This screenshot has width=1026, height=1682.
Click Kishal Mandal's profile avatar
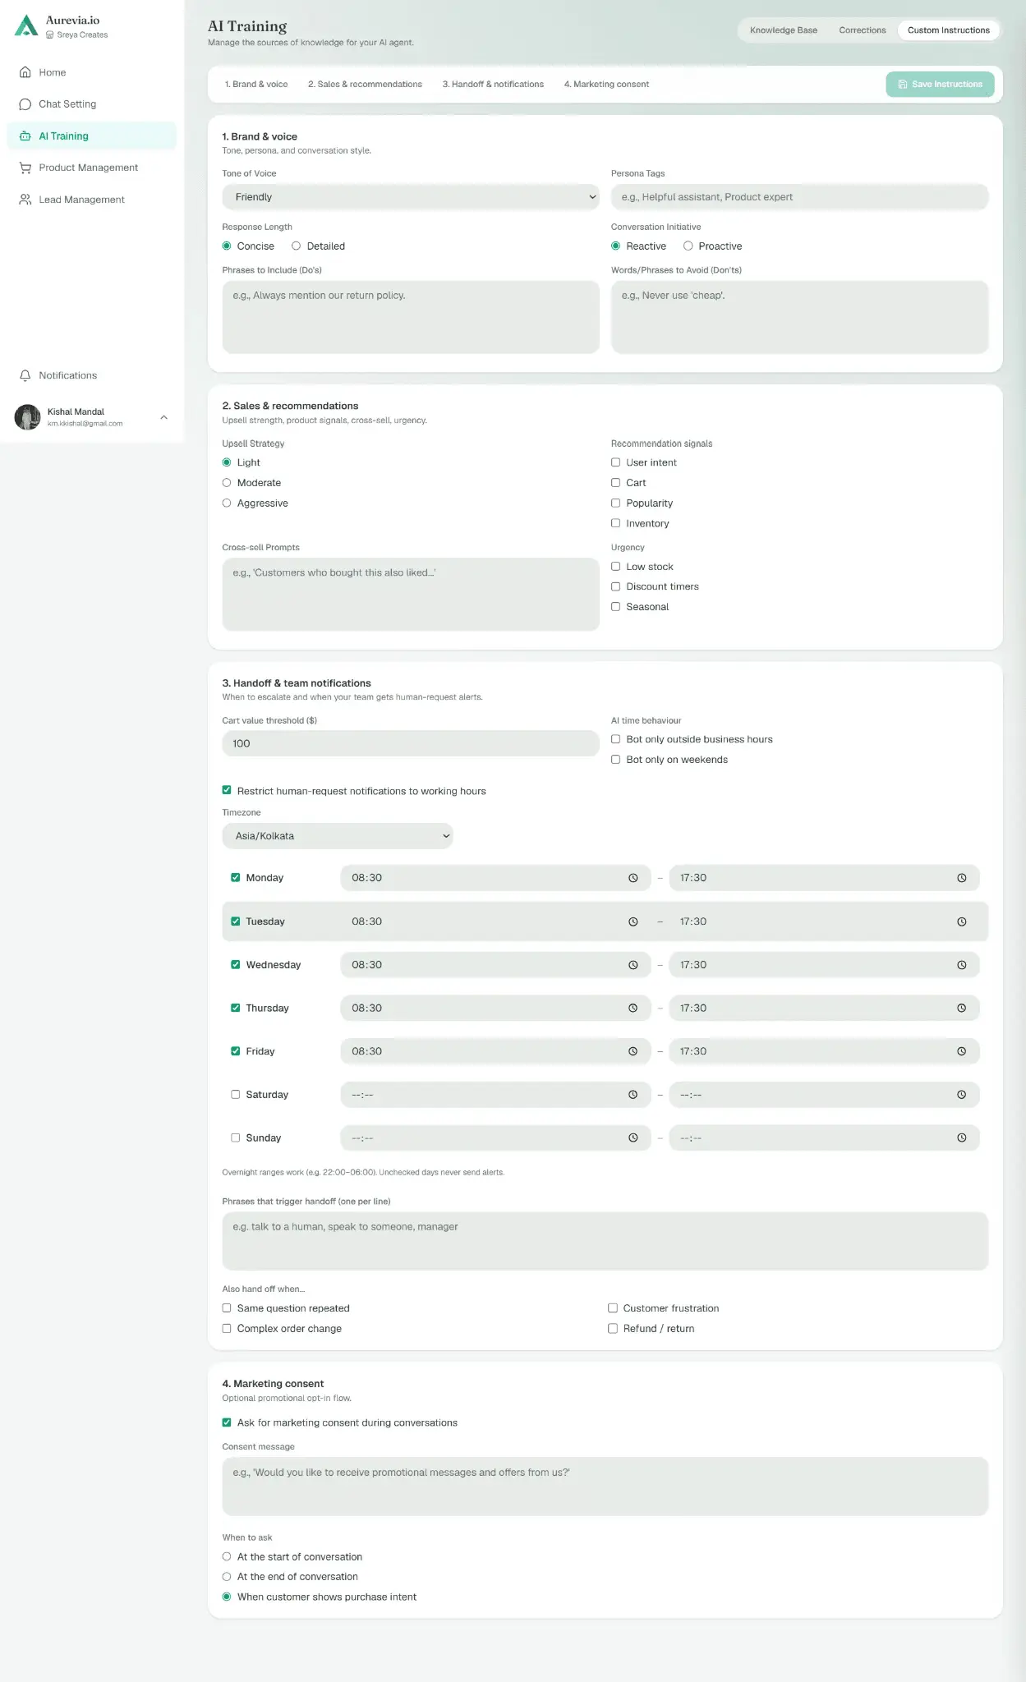[27, 417]
